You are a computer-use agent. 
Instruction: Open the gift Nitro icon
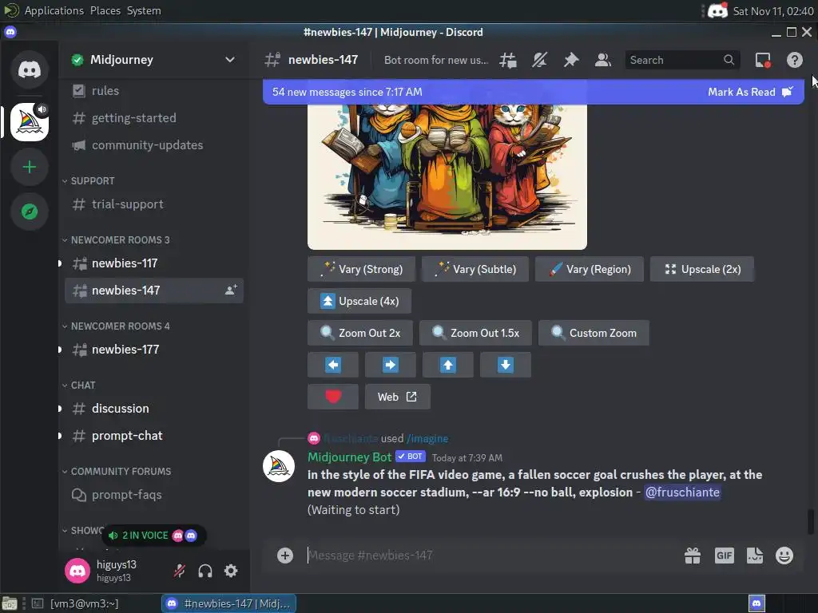pyautogui.click(x=693, y=556)
